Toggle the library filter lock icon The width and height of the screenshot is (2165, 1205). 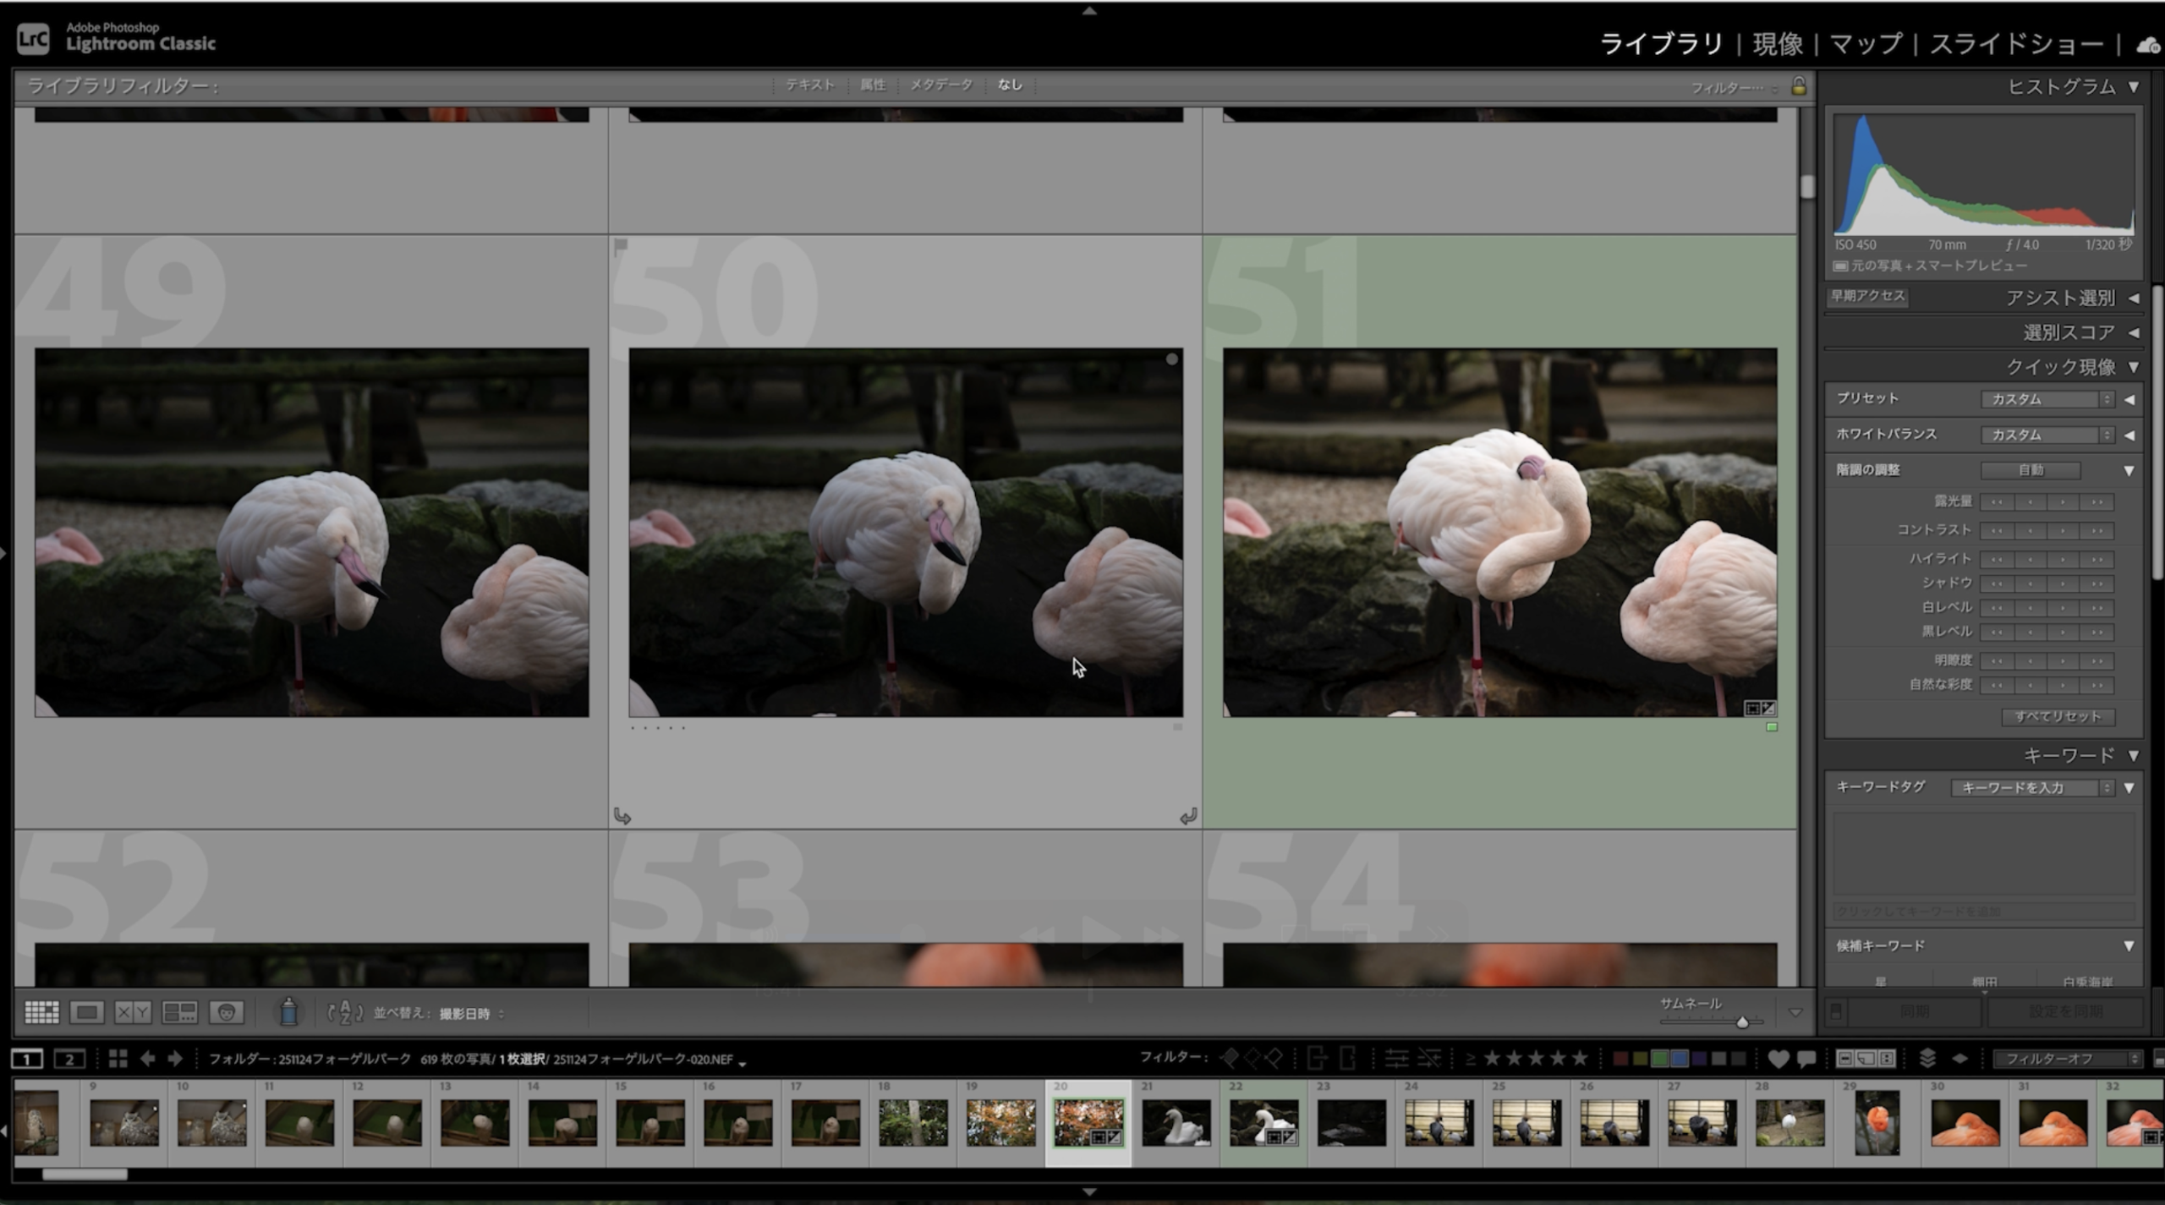(x=1799, y=86)
